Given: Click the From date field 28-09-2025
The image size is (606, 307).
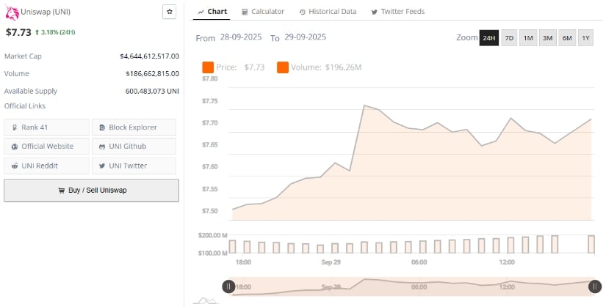Looking at the screenshot, I should coord(241,37).
